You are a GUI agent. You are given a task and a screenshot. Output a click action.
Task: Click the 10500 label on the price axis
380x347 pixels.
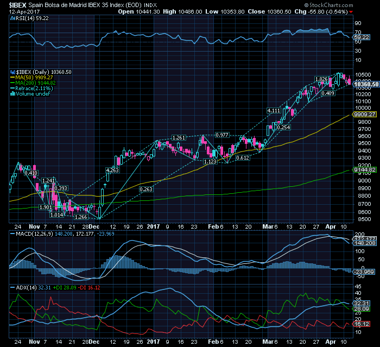(363, 75)
